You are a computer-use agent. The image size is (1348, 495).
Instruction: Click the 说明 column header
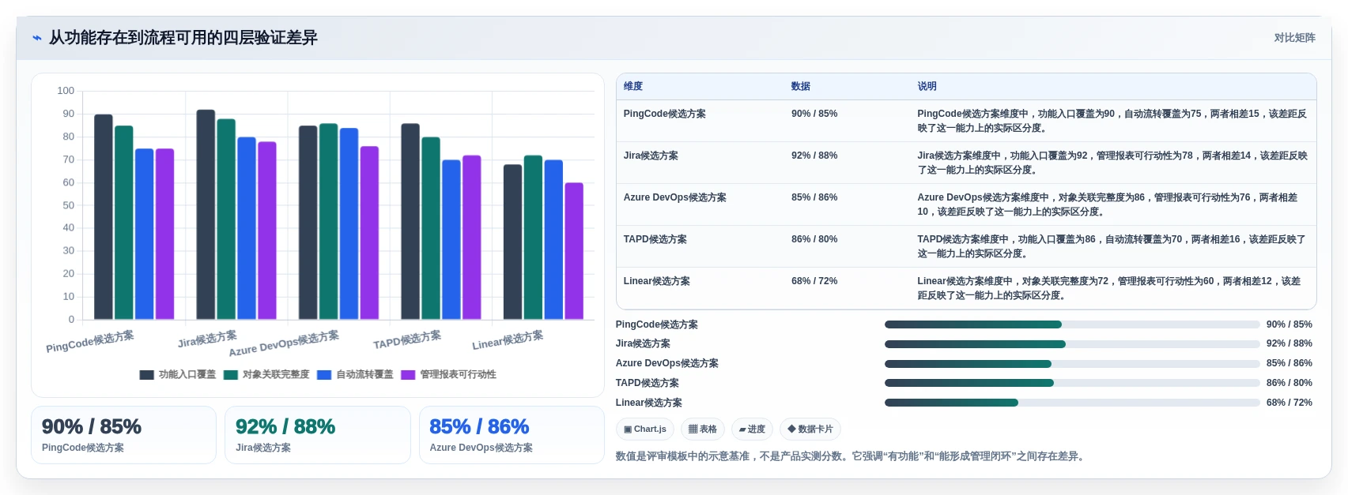pyautogui.click(x=927, y=86)
